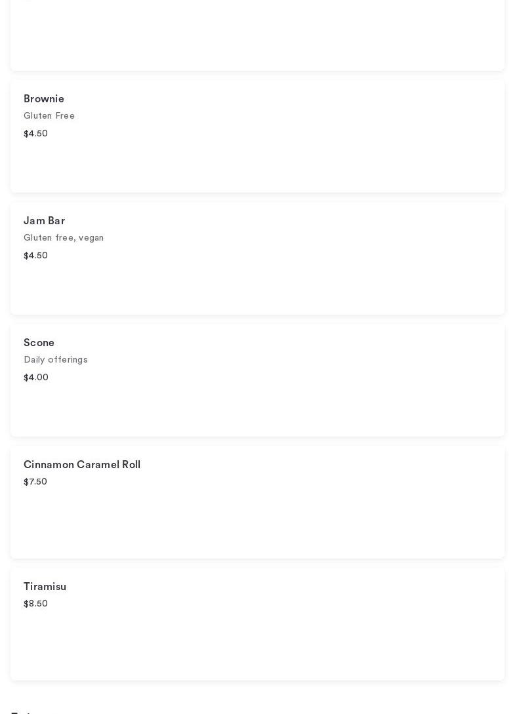This screenshot has height=714, width=515.
Task: Open the Cinnamon Caramel Roll item
Action: pos(82,465)
